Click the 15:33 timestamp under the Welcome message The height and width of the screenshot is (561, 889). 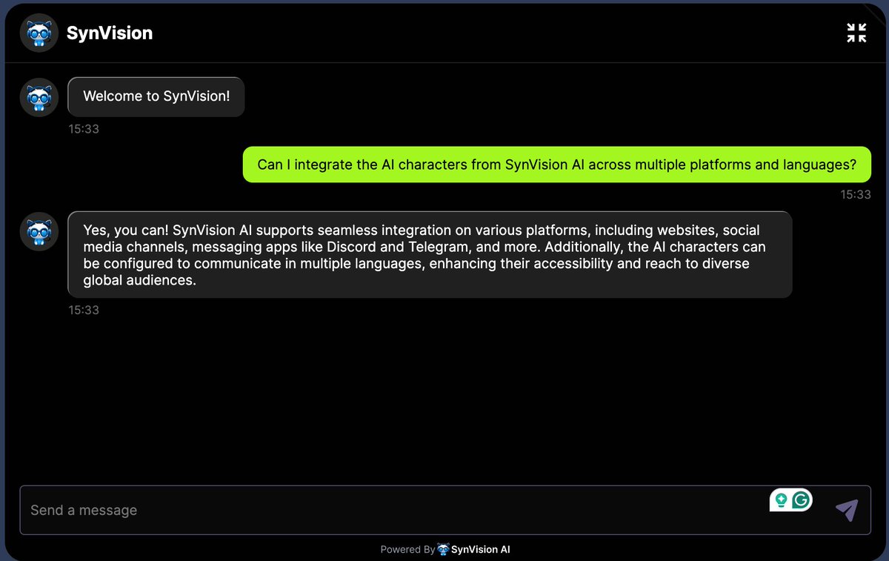84,129
